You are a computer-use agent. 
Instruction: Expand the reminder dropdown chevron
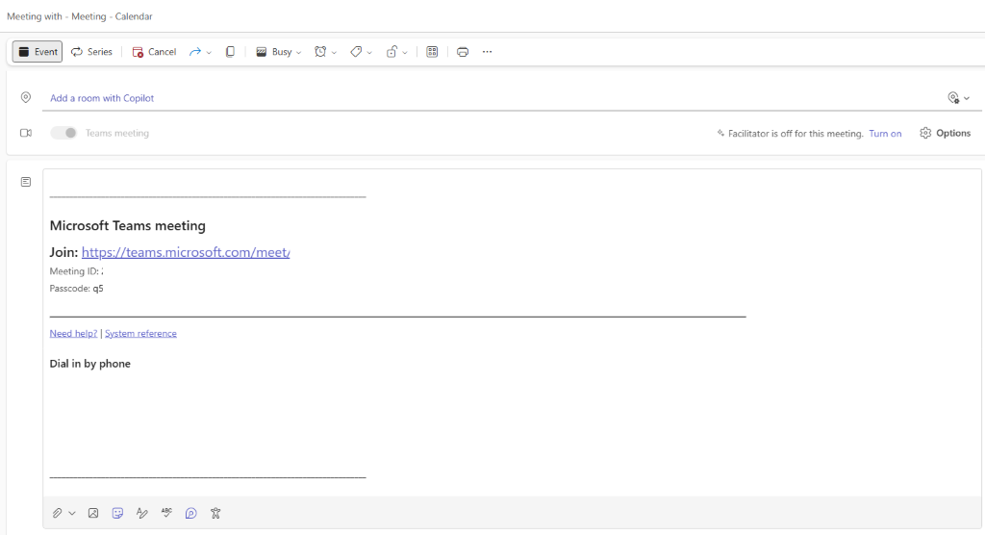334,52
